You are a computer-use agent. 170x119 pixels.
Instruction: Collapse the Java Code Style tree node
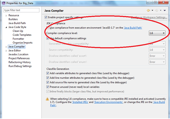click(x=6, y=27)
